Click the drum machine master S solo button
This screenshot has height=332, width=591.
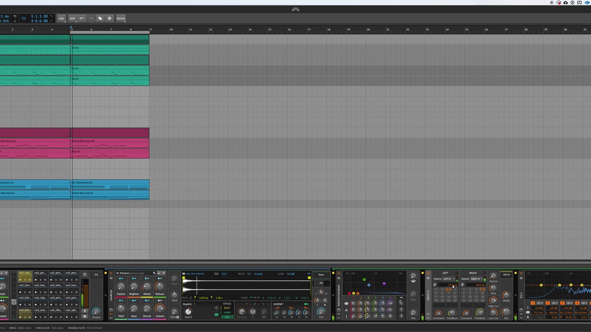84,311
